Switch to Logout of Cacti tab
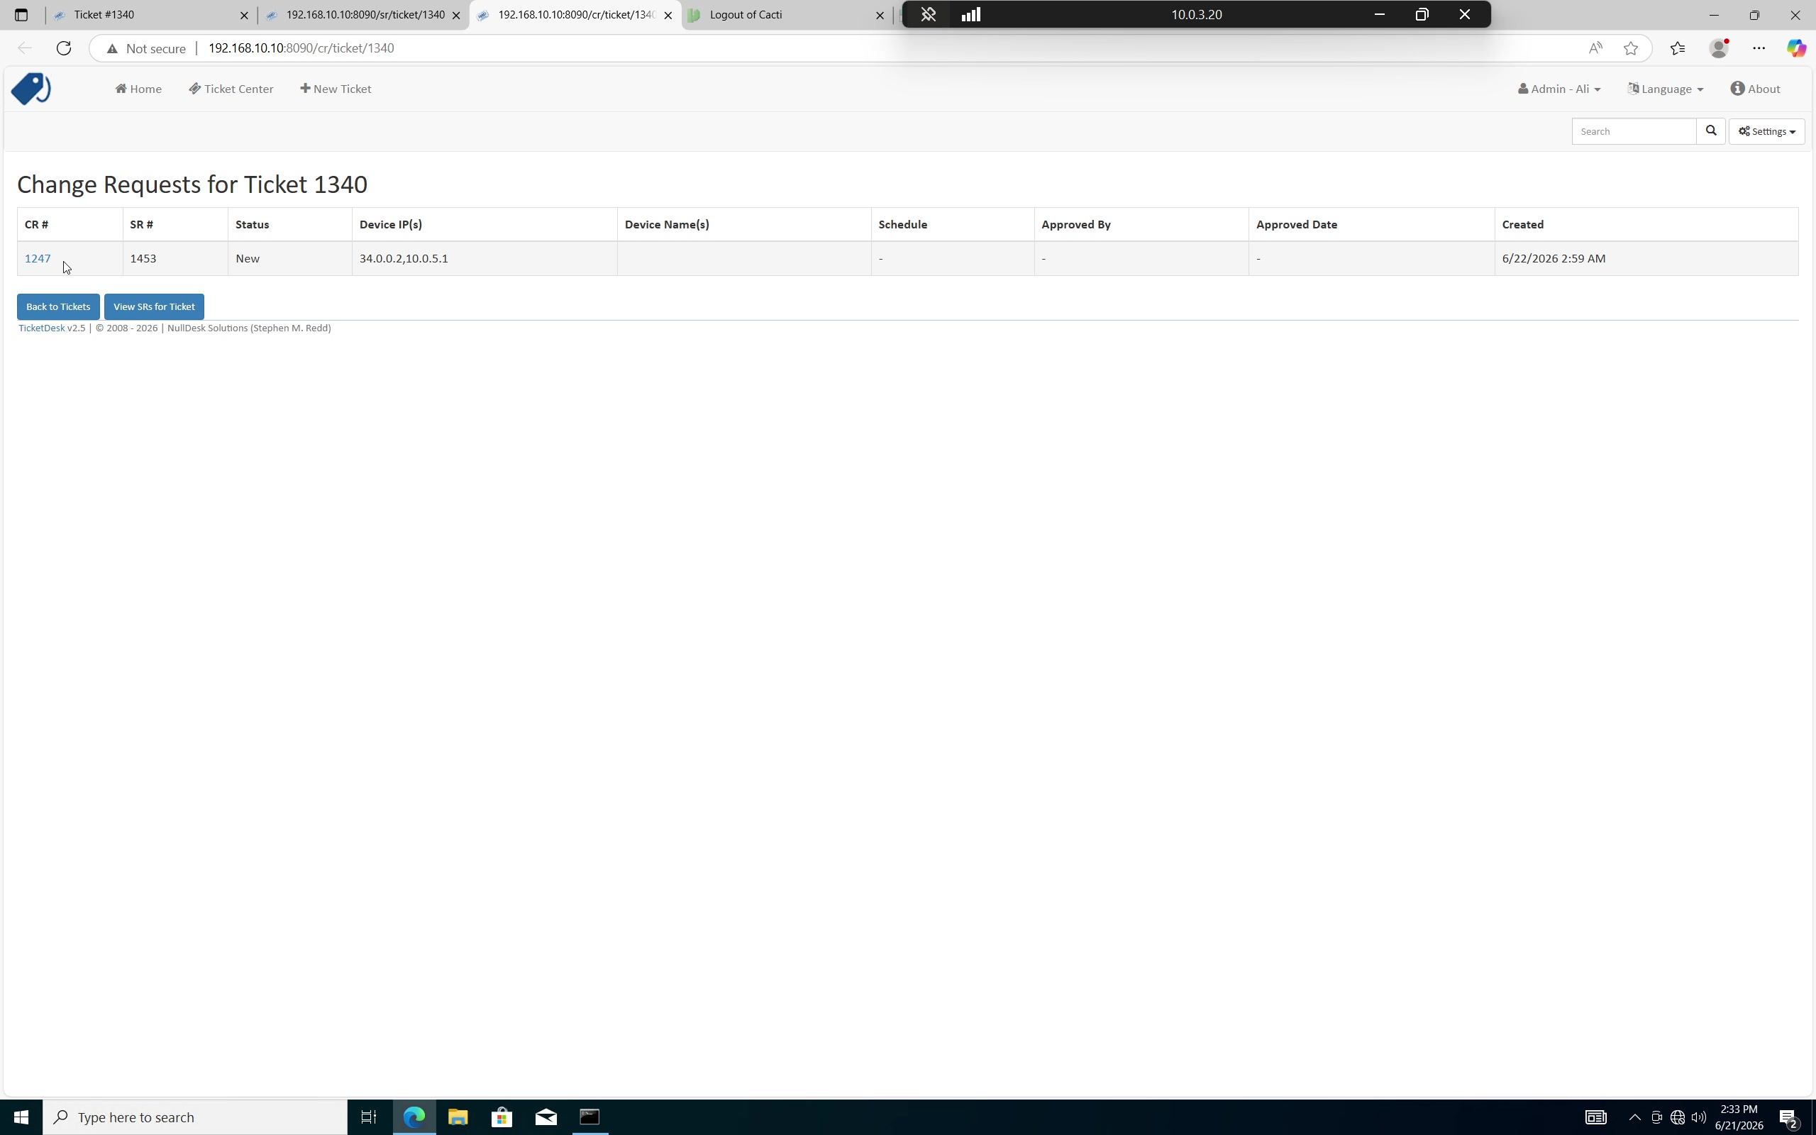Image resolution: width=1816 pixels, height=1135 pixels. 787,15
